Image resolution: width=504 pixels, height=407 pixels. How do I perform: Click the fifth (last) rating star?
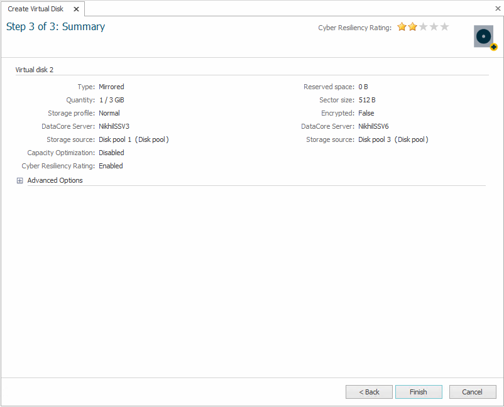(445, 27)
